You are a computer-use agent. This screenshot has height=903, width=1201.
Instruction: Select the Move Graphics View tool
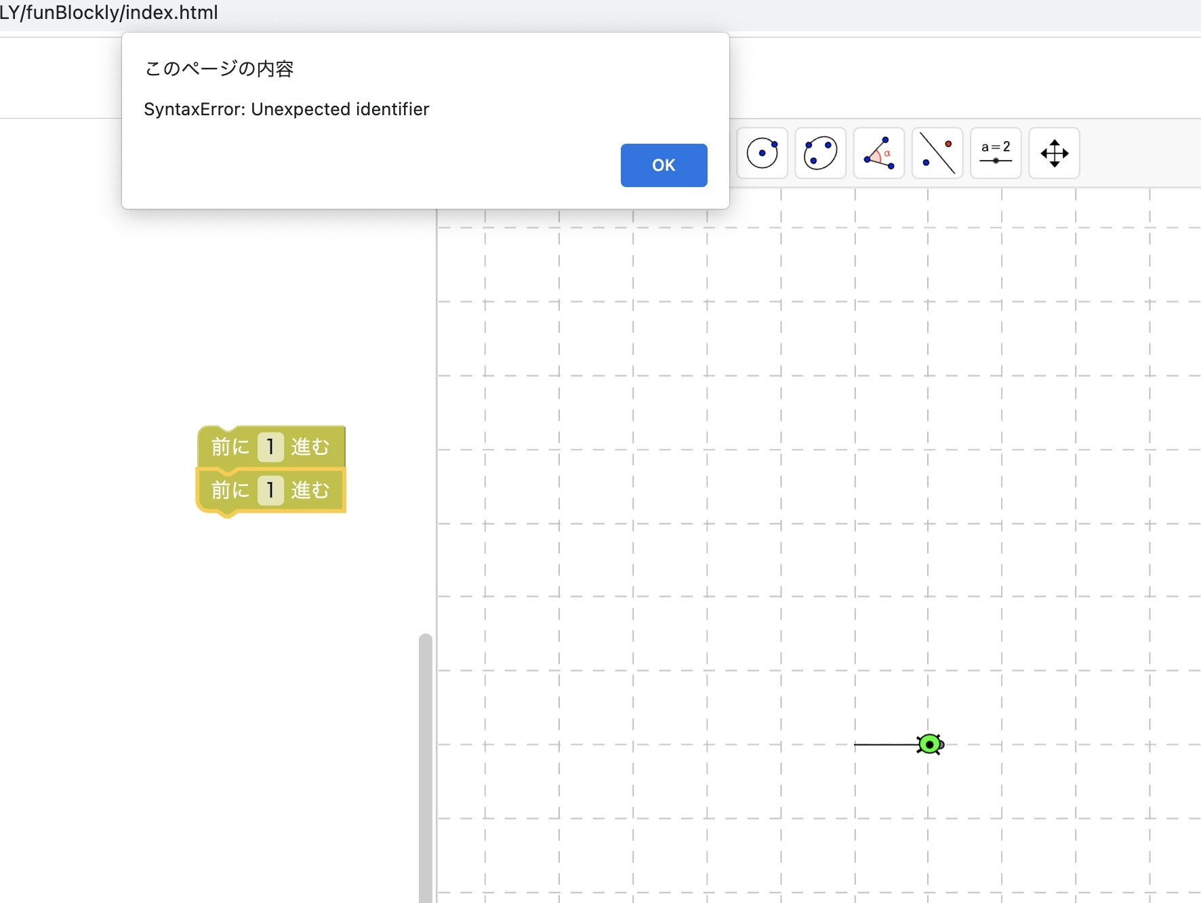(x=1054, y=153)
